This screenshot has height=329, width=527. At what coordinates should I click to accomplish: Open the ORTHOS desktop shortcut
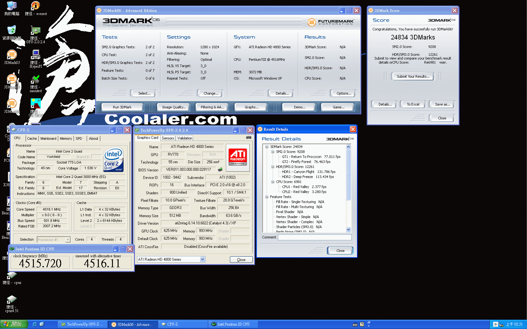tap(35, 108)
